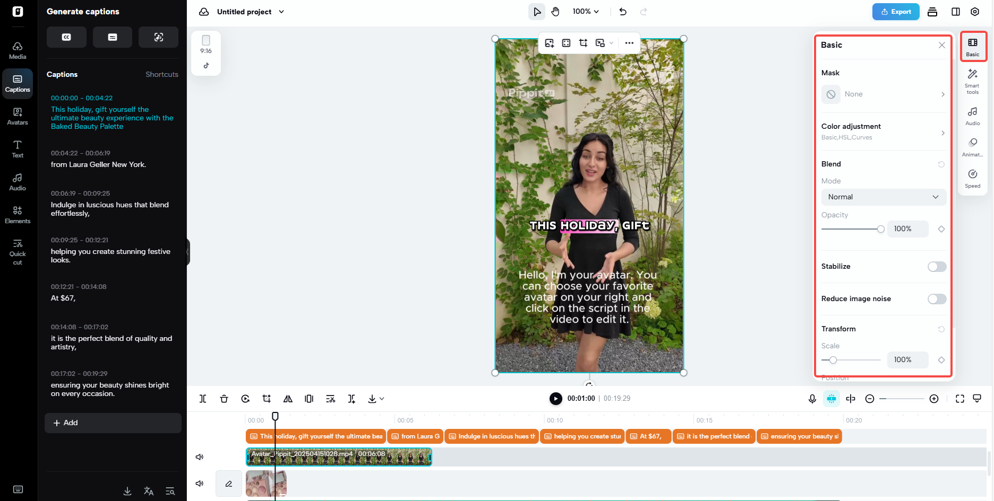The height and width of the screenshot is (501, 994).
Task: Click the Export button
Action: pos(896,12)
